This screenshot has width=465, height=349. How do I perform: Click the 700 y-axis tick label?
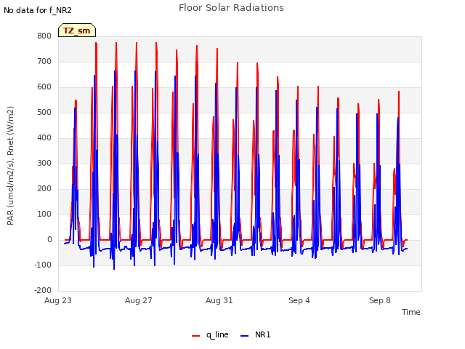point(44,61)
